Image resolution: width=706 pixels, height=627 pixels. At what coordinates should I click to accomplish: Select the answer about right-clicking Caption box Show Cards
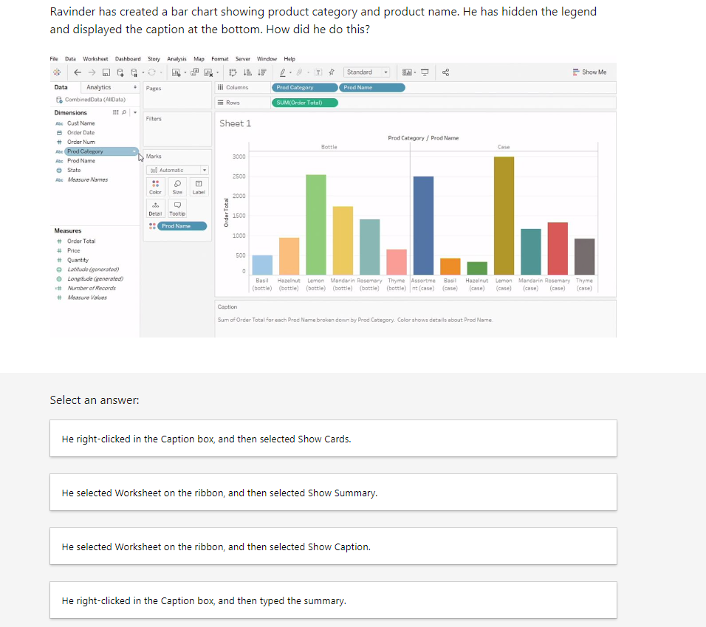point(332,438)
